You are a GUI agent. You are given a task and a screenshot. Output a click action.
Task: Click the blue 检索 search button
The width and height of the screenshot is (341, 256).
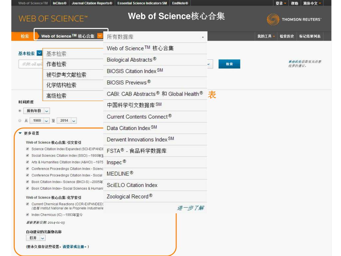(x=229, y=64)
